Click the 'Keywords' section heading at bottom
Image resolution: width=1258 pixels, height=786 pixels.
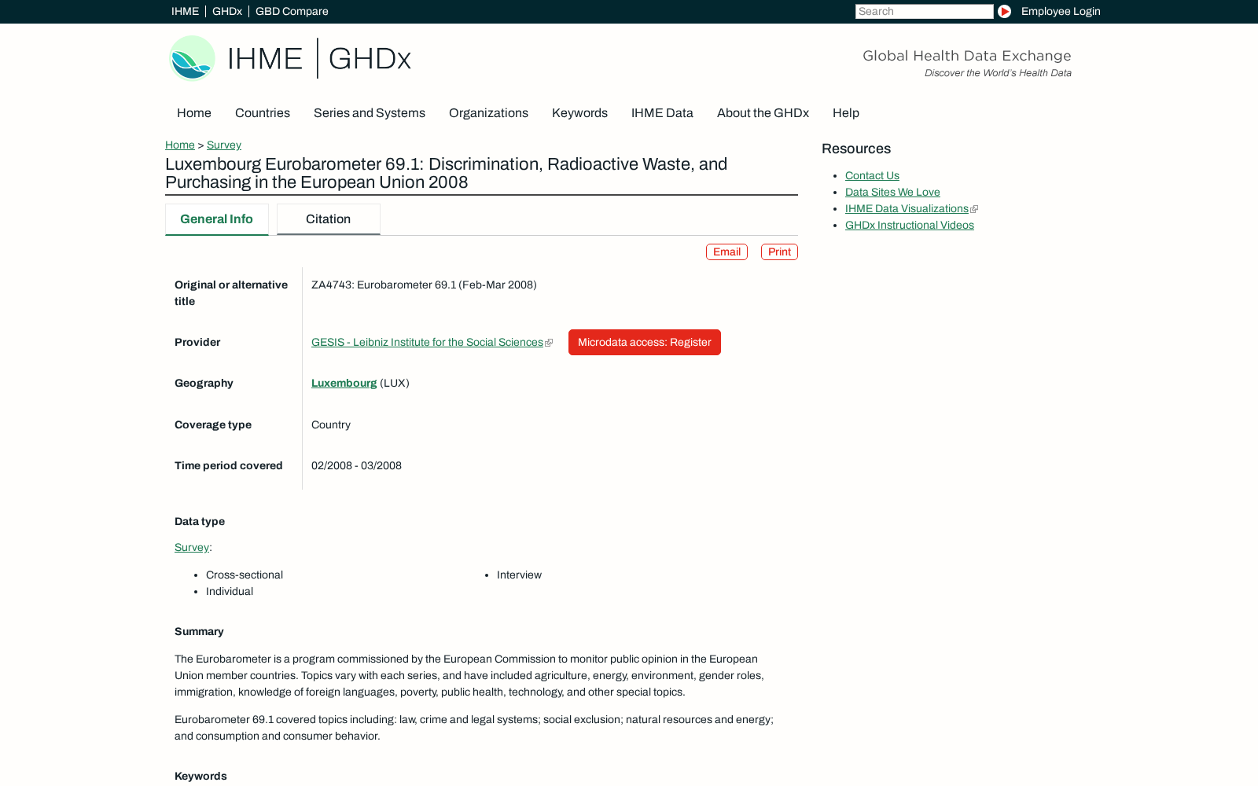tap(200, 777)
